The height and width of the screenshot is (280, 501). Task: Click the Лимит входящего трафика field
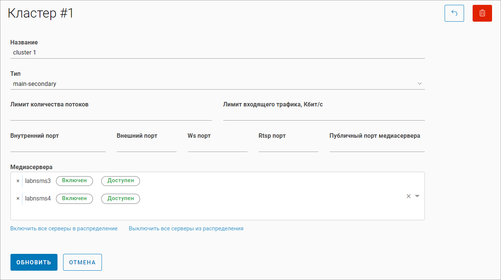click(x=324, y=115)
